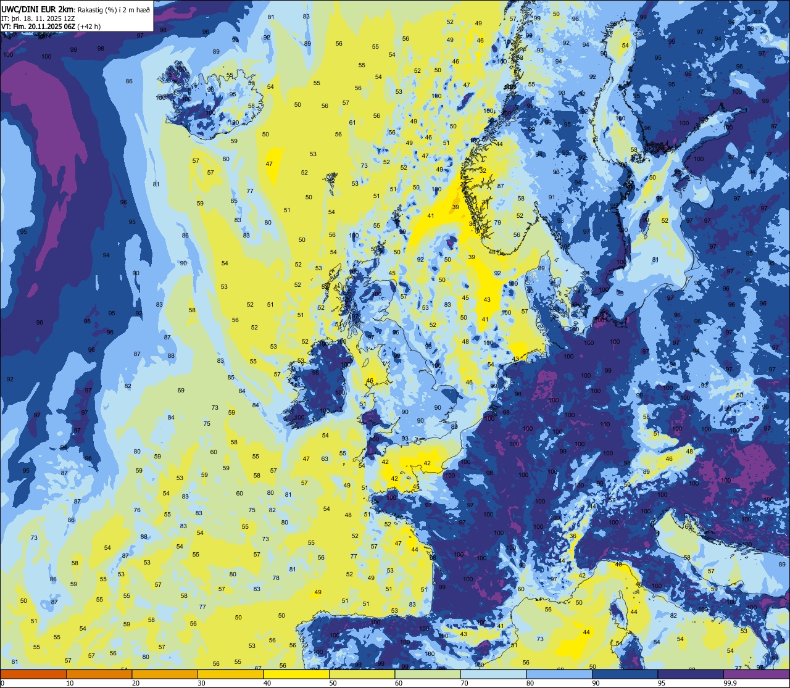
Task: Click the '76' humidity value in the Atlantic
Action: (x=137, y=510)
